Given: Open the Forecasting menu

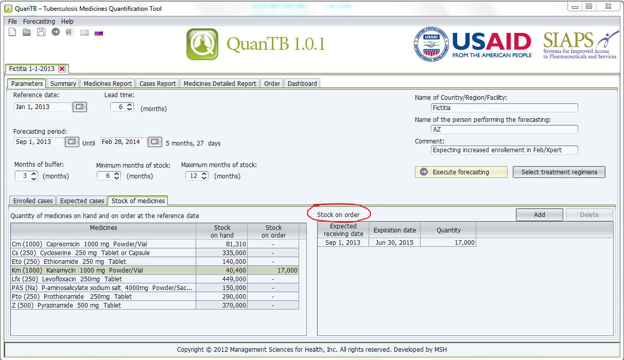Looking at the screenshot, I should pos(39,22).
